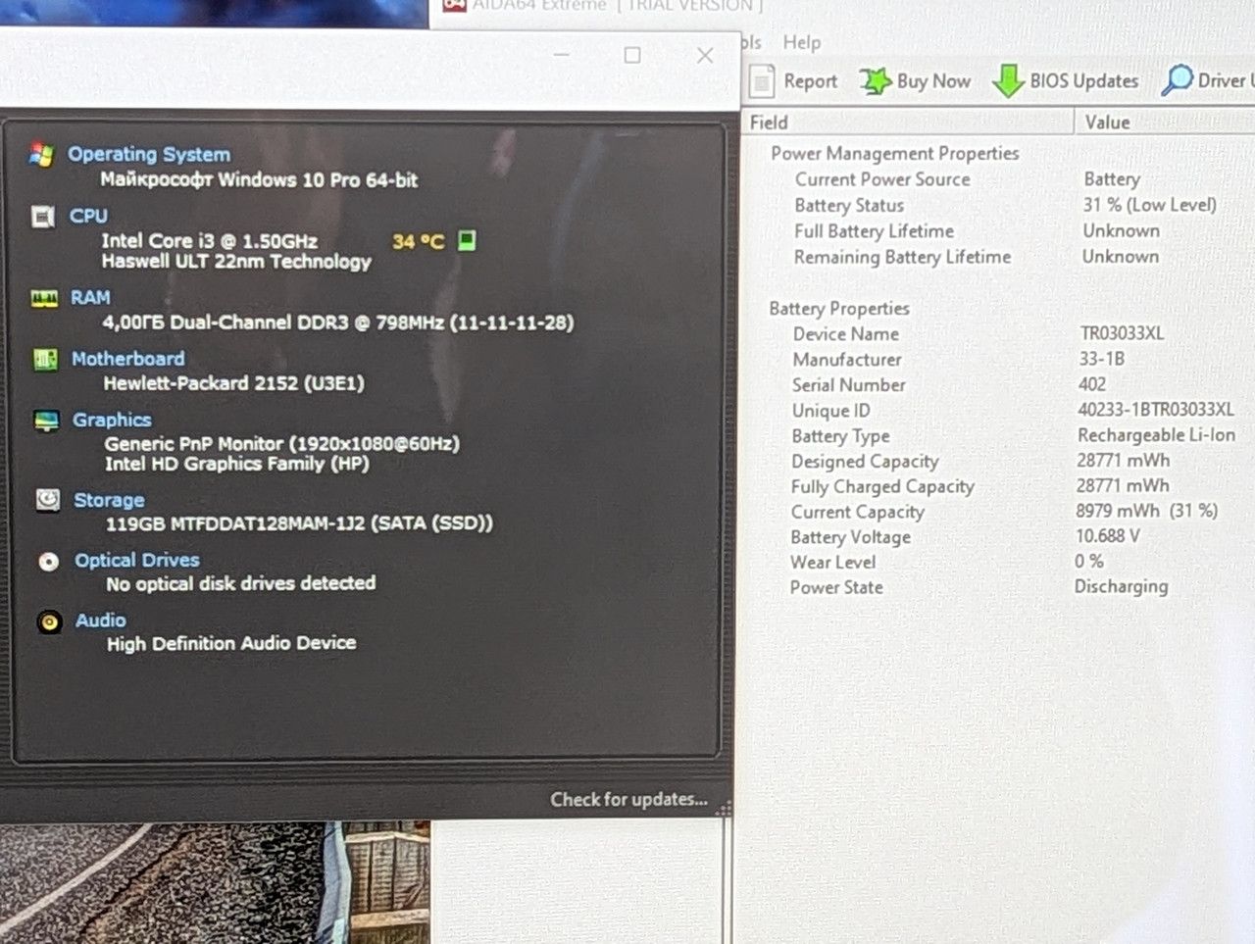Click the green CPU temperature indicator icon
Viewport: 1255px width, 944px height.
coord(467,240)
